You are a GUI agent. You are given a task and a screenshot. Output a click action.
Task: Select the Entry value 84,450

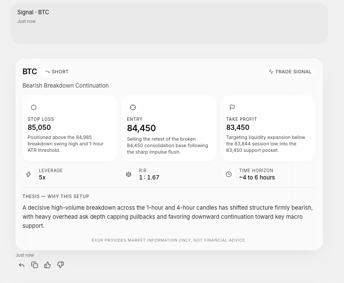point(141,128)
